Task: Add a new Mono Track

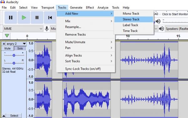Action: [x=134, y=14]
